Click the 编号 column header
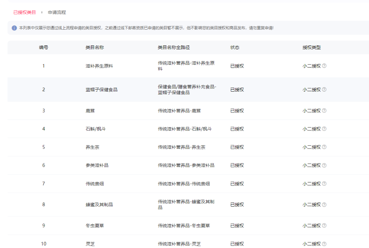Screen dimensions: 369x248 tap(43, 47)
